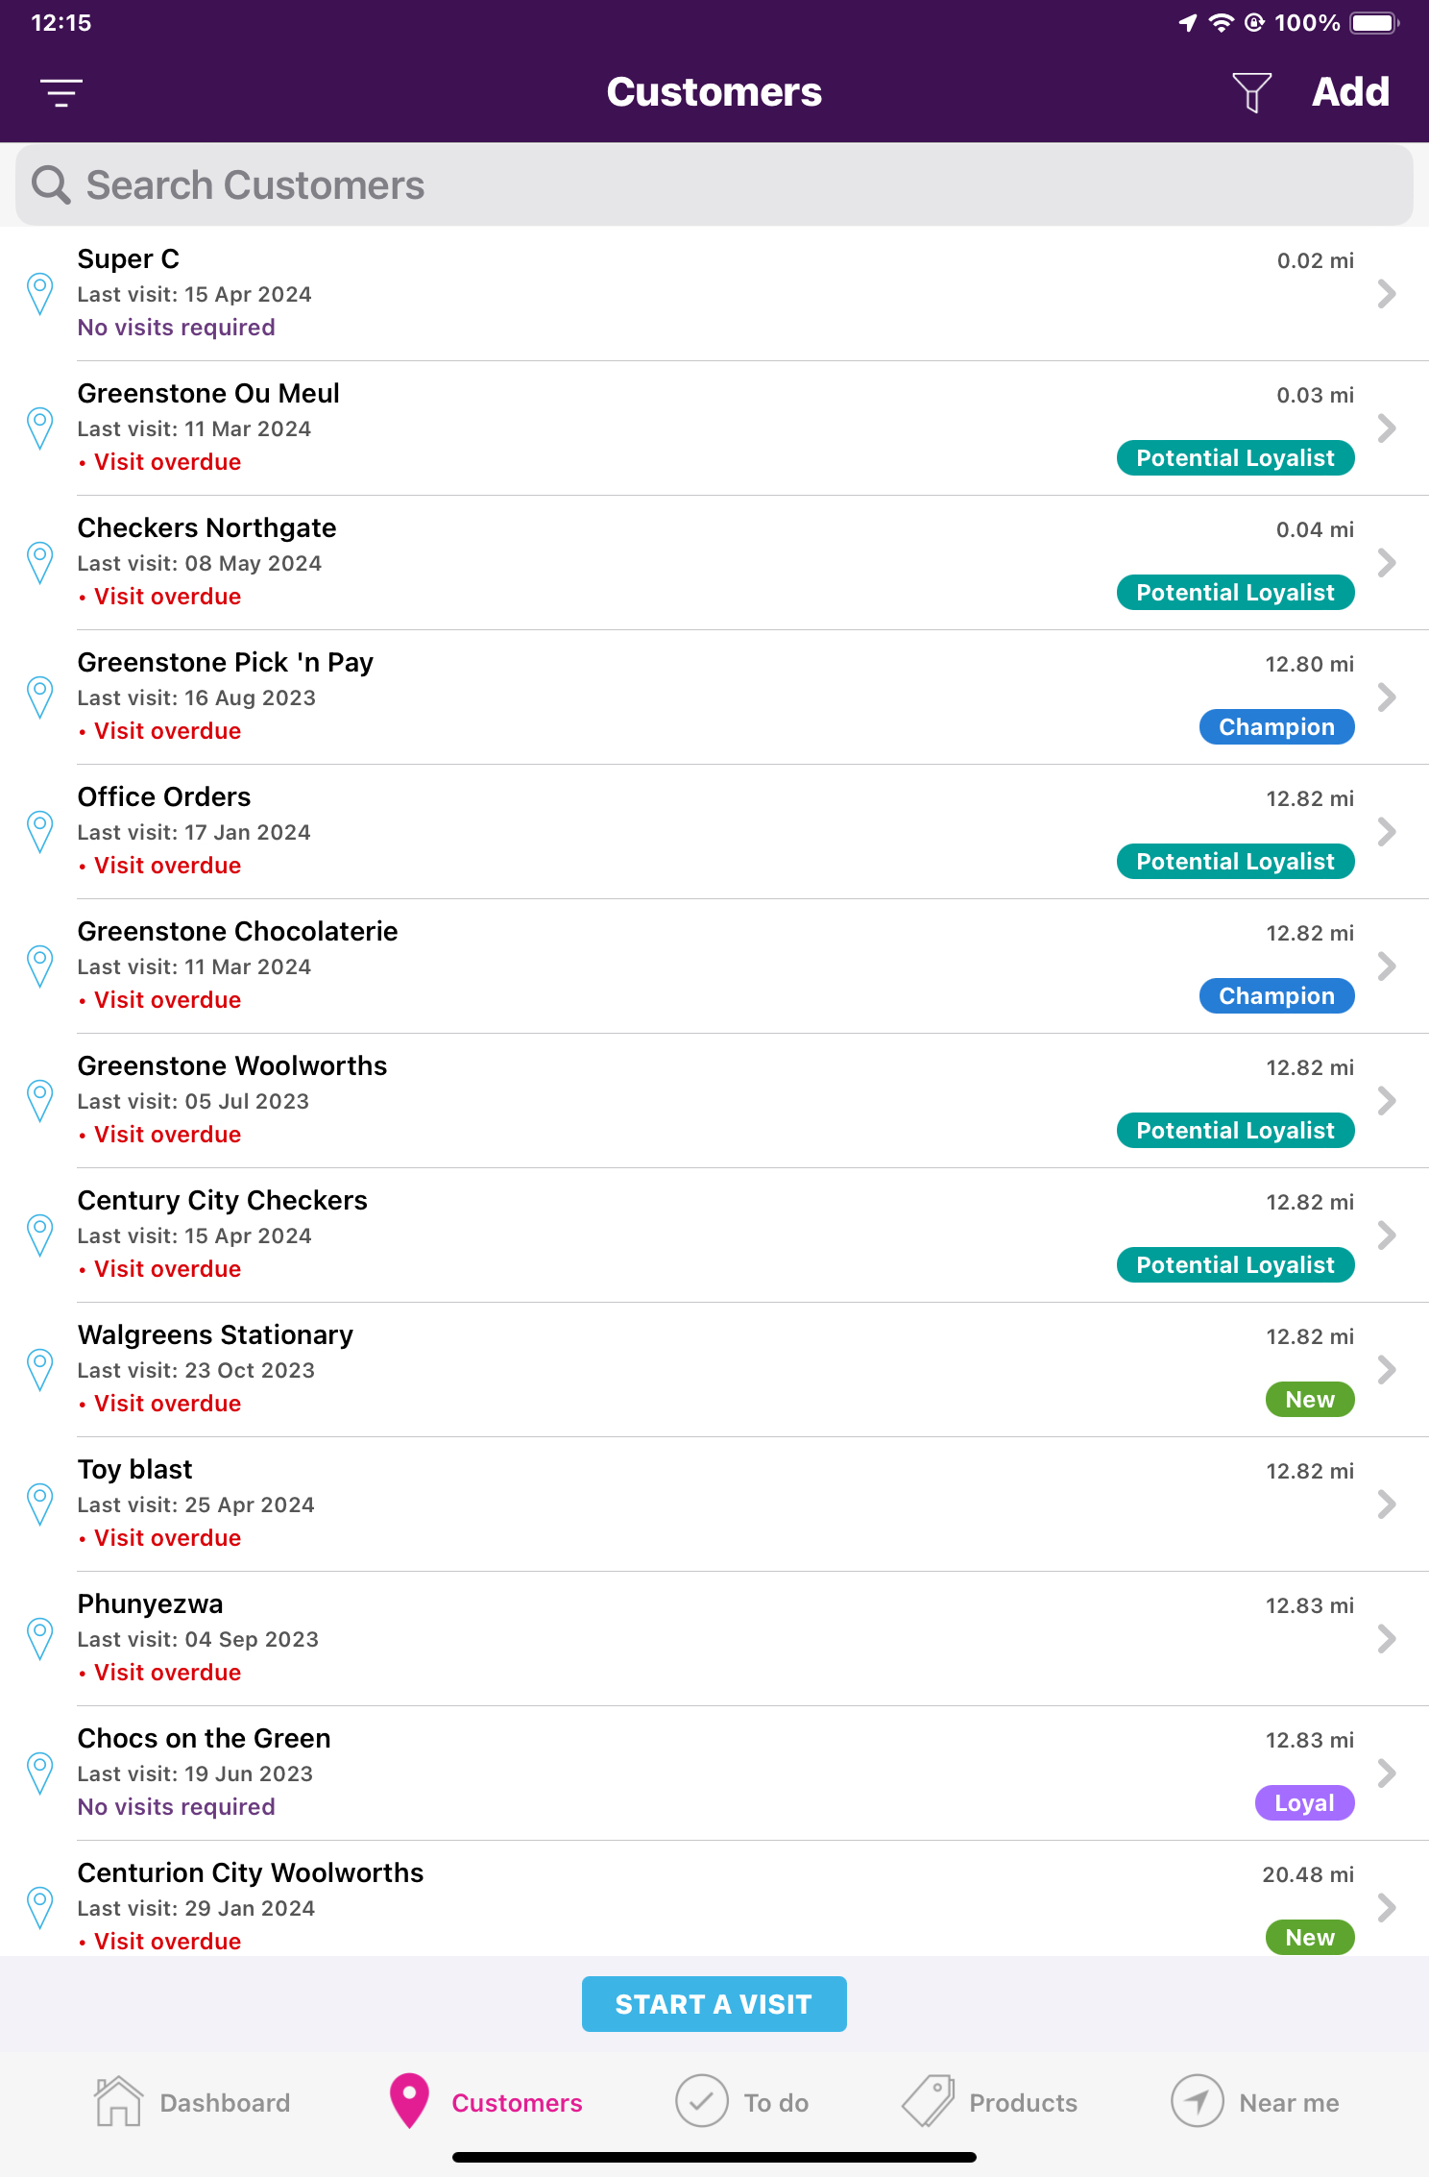Expand the Phunyezwa row chevron
The height and width of the screenshot is (2177, 1429).
1386,1638
